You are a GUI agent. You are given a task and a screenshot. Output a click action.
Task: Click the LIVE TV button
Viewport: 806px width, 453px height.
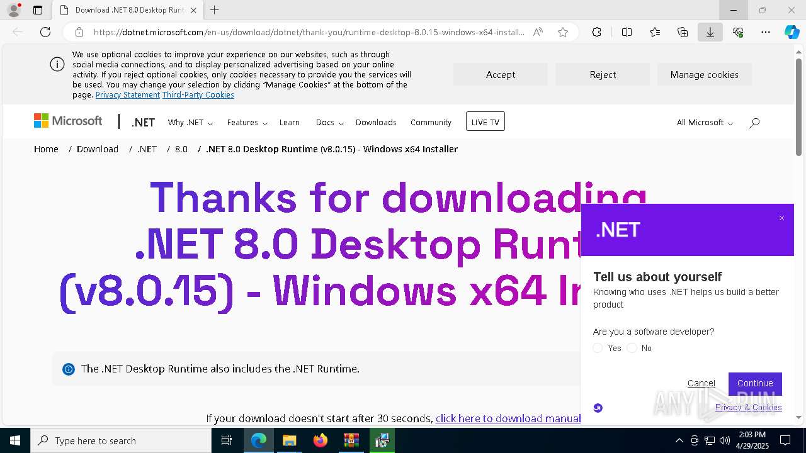pos(485,122)
